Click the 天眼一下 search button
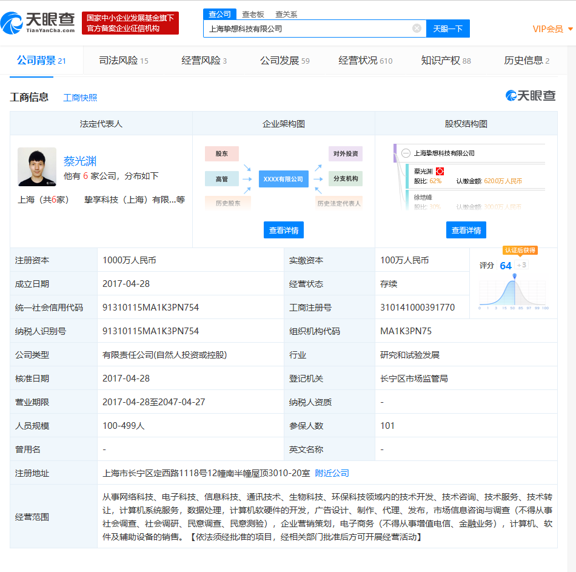Screen dimensions: 576x572 click(x=448, y=28)
